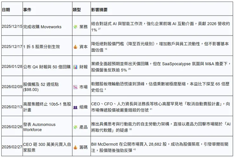Viewport: 235px width, 158px height.
Task: Click the 市場 type label
Action: [x=84, y=87]
